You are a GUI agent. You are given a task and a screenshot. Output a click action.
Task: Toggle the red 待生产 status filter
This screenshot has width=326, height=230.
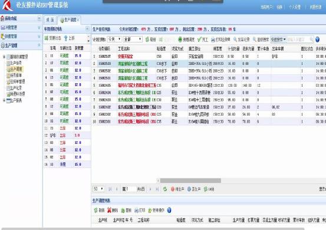coord(177,189)
